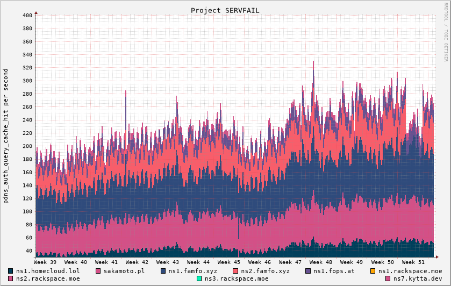Select the ns3.rackspace.moe legend label

coord(236,278)
